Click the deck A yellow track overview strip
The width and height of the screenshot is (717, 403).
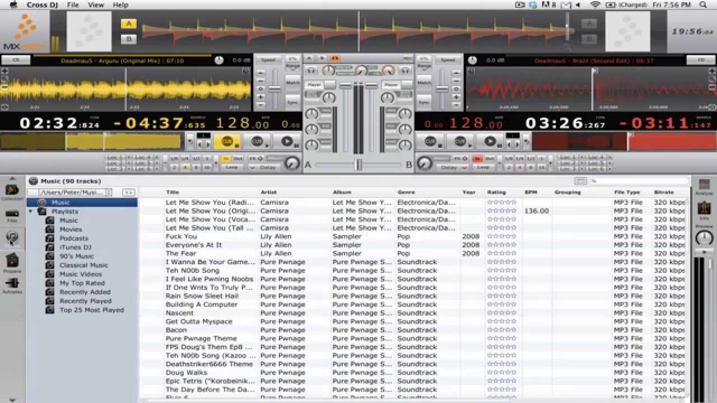coord(91,141)
